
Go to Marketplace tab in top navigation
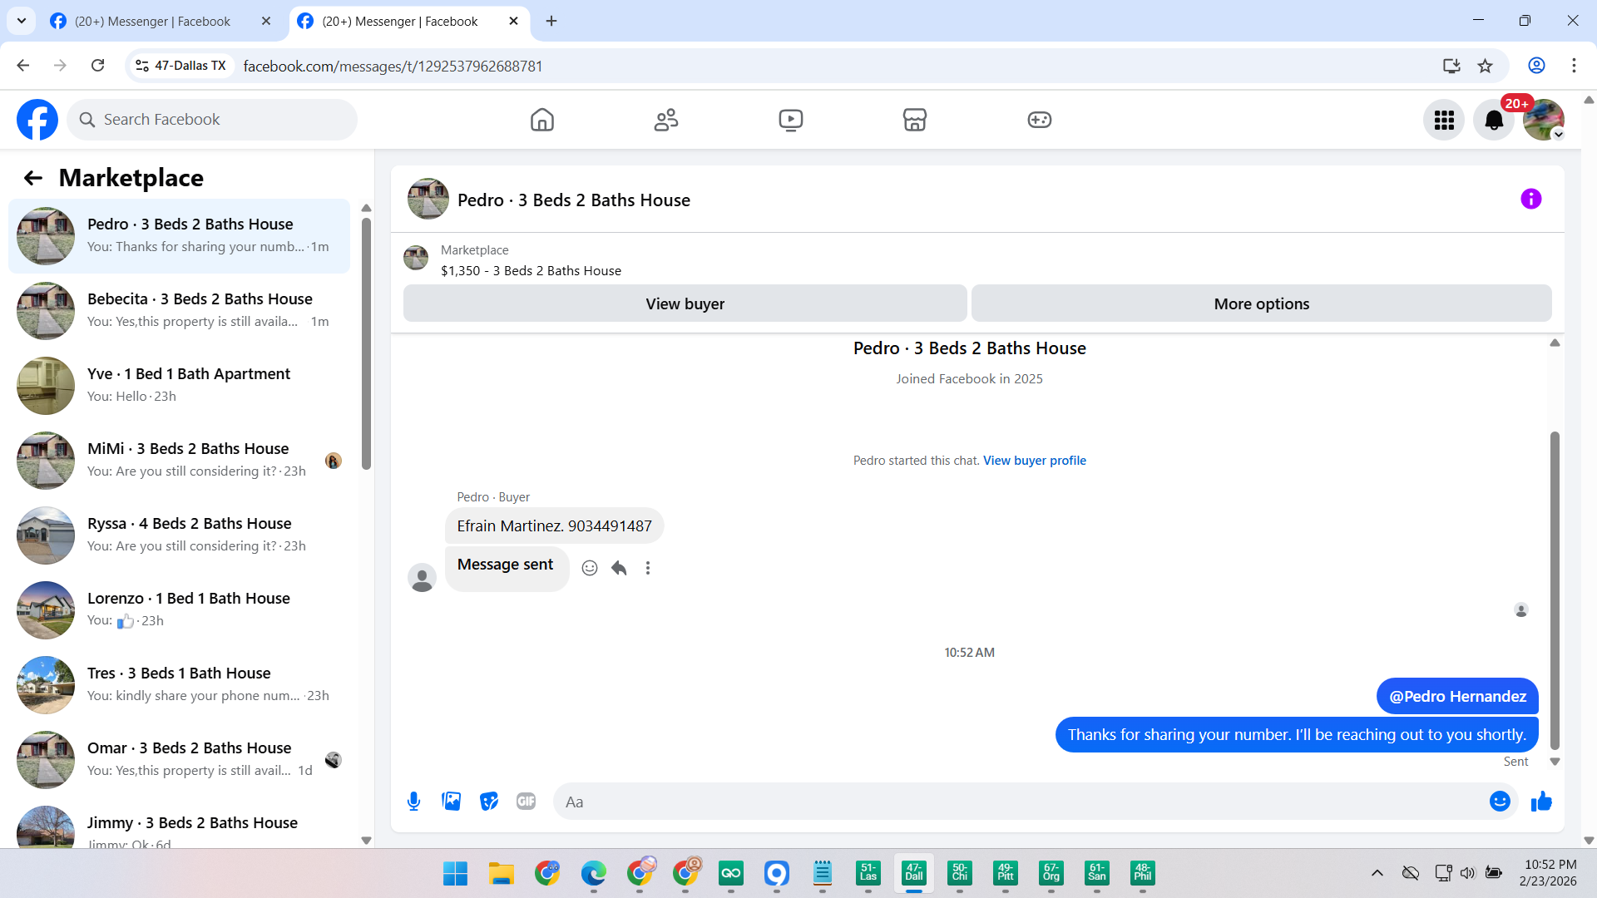[914, 121]
